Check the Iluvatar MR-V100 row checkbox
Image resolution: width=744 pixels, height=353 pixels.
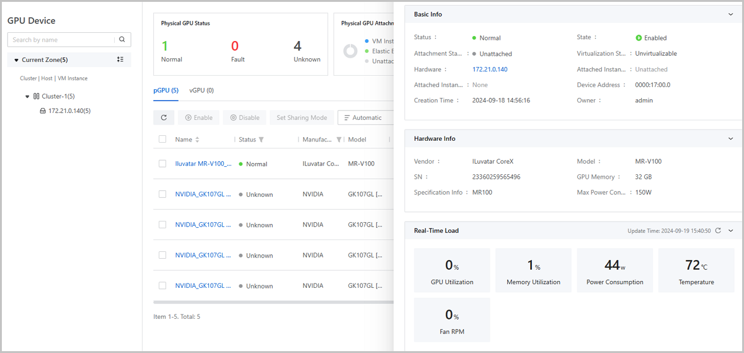162,164
